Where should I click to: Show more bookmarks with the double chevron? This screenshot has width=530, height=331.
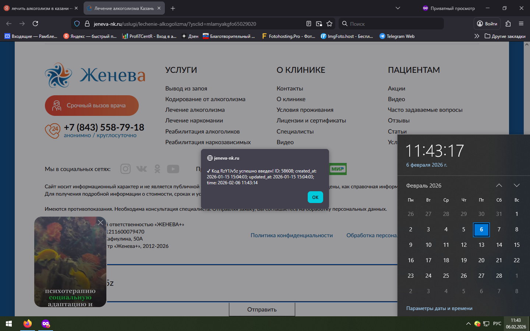click(x=477, y=36)
